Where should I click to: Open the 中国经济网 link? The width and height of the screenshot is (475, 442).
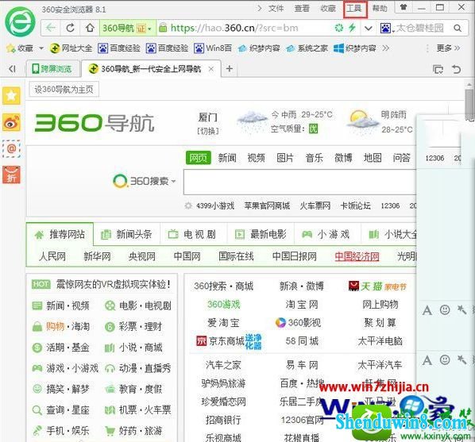(x=357, y=256)
